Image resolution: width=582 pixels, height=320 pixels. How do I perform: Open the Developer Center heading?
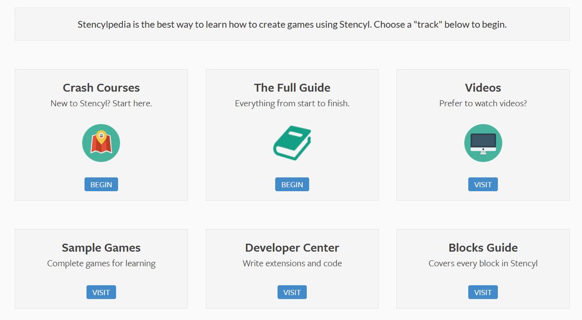pos(292,248)
